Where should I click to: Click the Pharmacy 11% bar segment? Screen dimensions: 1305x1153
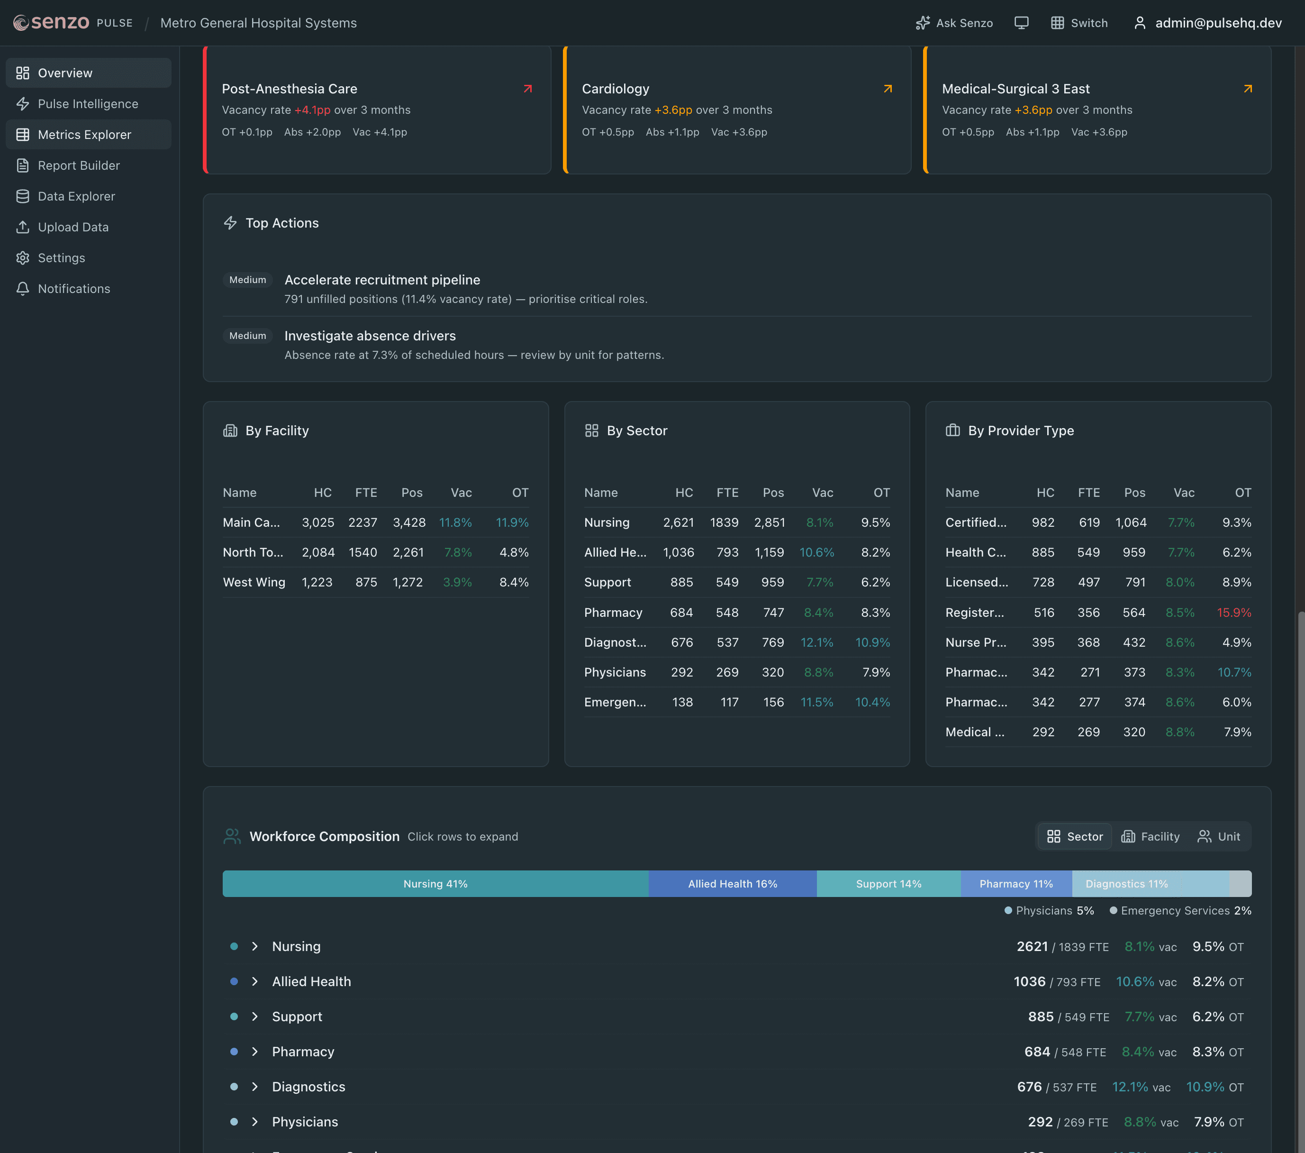pos(1016,883)
